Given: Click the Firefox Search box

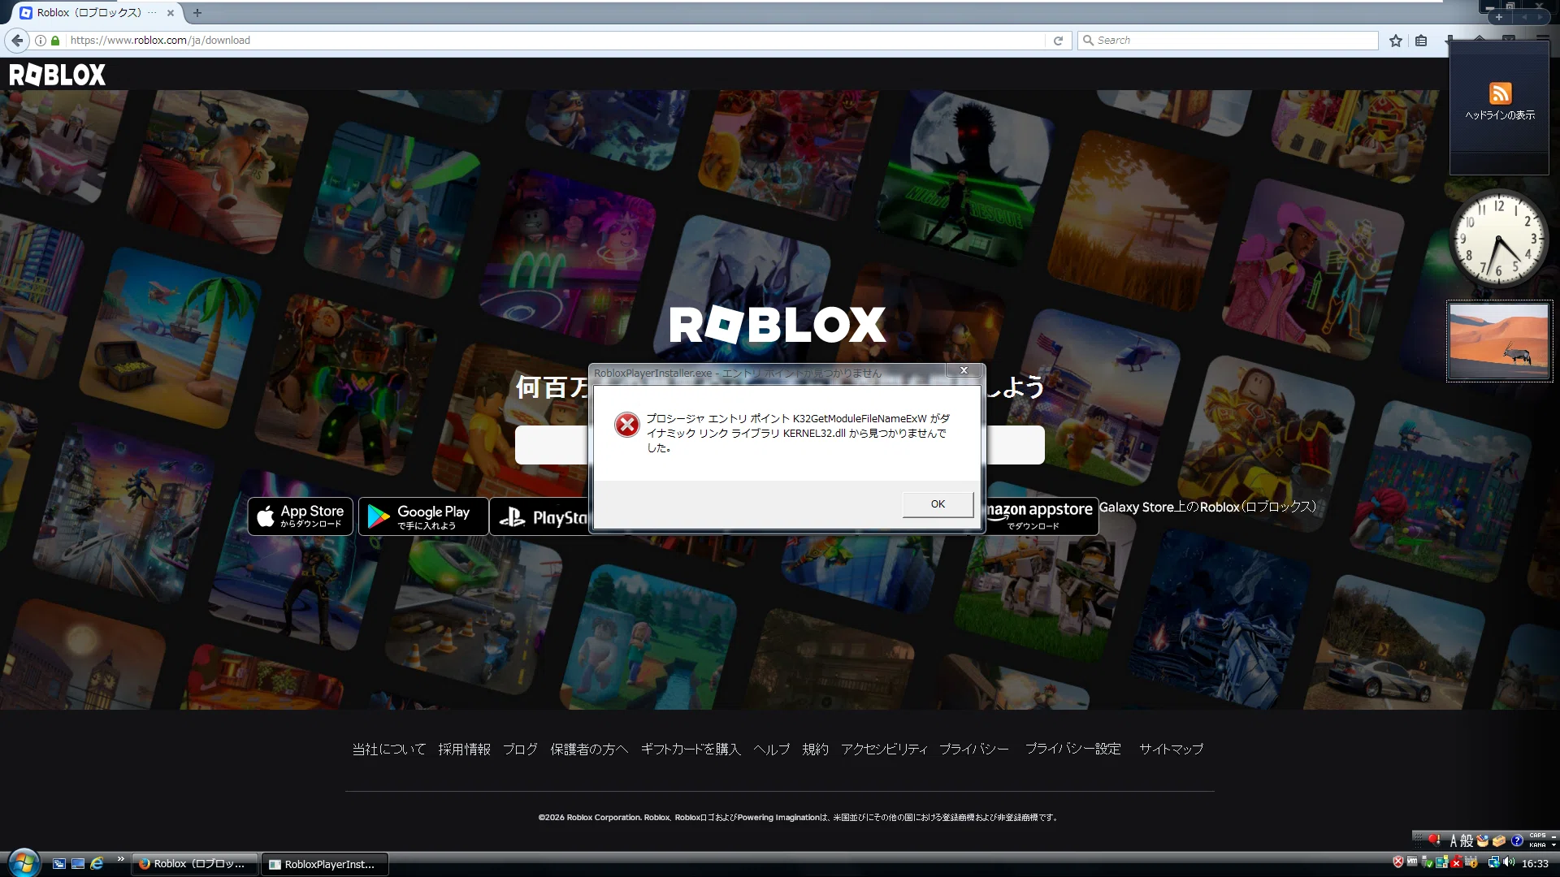Looking at the screenshot, I should click(1228, 40).
